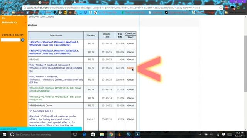Click the Description column header
Viewport: 247px width, 138px height.
56,35
